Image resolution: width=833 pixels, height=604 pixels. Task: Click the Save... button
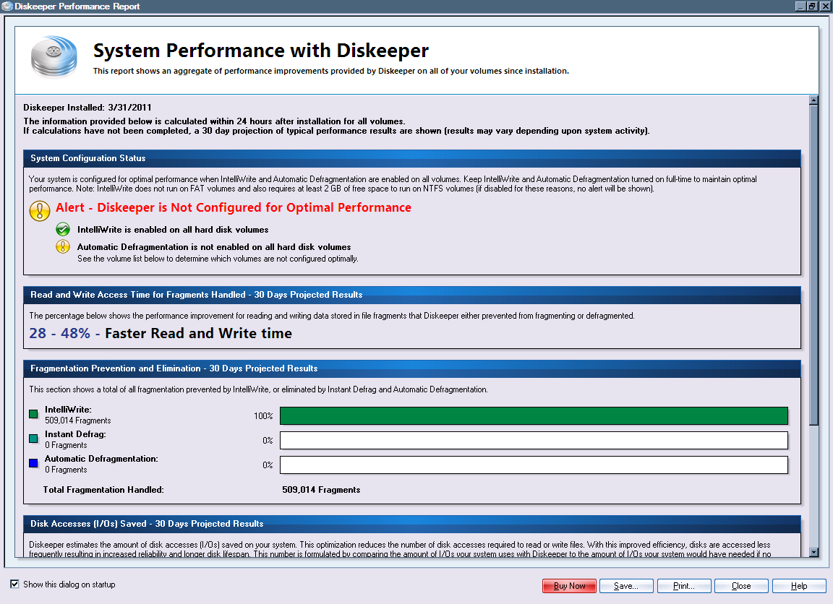coord(626,586)
